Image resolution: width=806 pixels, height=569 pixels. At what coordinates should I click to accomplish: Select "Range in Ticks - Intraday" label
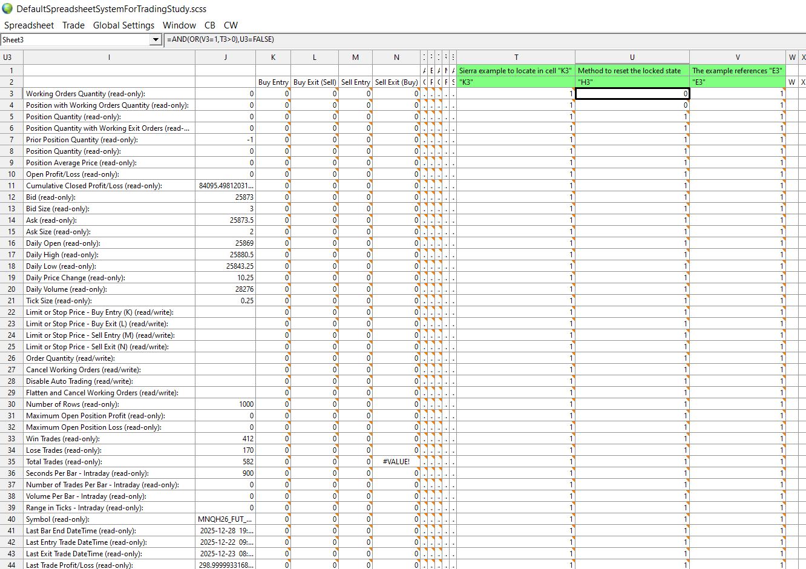click(x=85, y=508)
